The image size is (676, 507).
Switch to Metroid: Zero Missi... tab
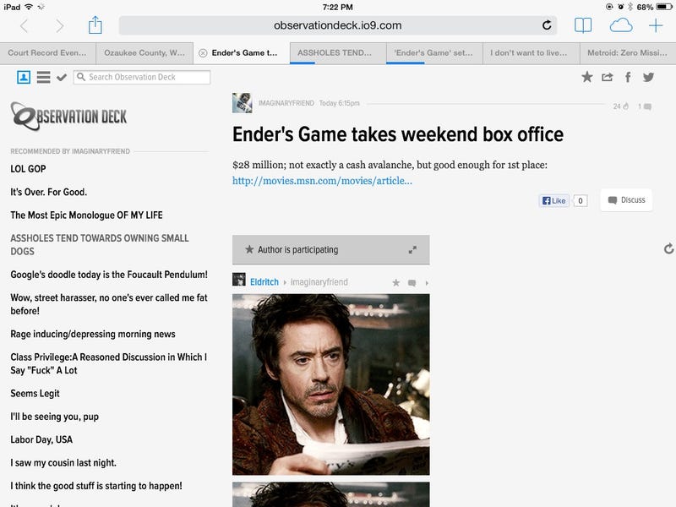627,53
